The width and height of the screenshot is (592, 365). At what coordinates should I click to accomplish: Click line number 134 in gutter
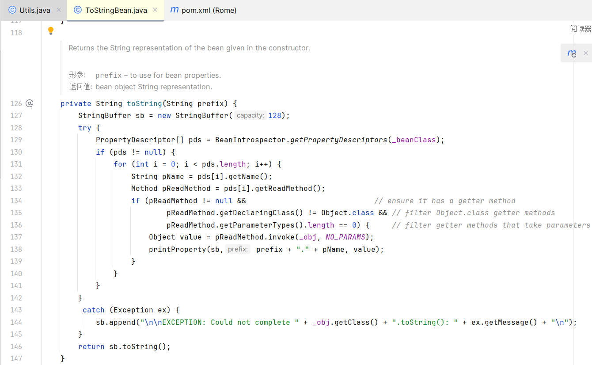16,201
